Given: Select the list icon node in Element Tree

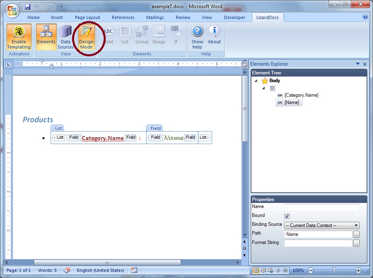Looking at the screenshot, I should pyautogui.click(x=273, y=88).
